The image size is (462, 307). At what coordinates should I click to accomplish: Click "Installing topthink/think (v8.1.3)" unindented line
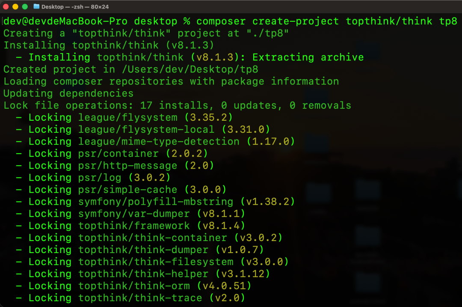tap(108, 45)
